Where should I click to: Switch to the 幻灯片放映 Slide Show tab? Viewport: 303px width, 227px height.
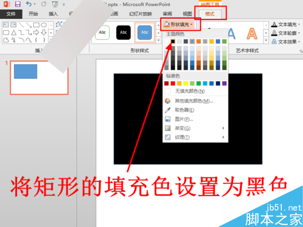click(x=141, y=14)
